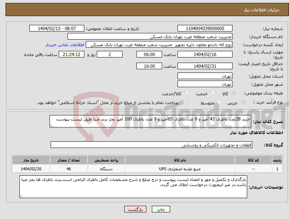Image resolution: width=289 pixels, height=219 pixels.
Task: Click the delivery city field تهران
Action: point(205,84)
